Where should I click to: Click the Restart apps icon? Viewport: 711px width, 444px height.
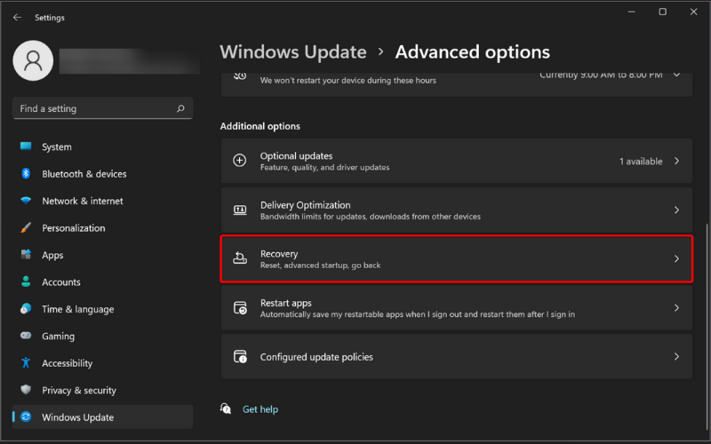coord(240,307)
